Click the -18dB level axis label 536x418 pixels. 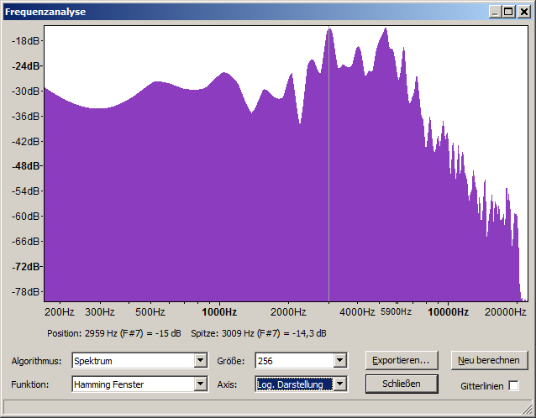click(26, 41)
